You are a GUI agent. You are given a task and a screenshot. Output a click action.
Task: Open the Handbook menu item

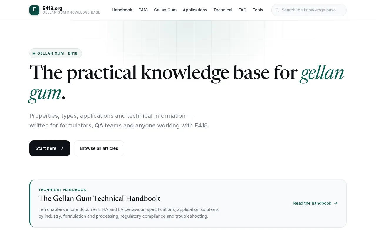coord(122,10)
